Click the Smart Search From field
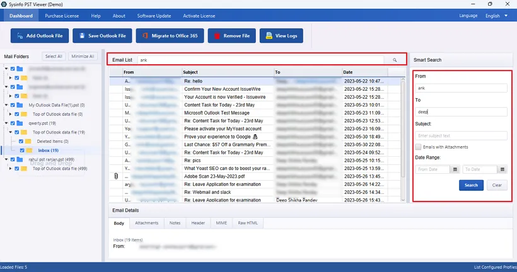The image size is (517, 272). pyautogui.click(x=461, y=88)
